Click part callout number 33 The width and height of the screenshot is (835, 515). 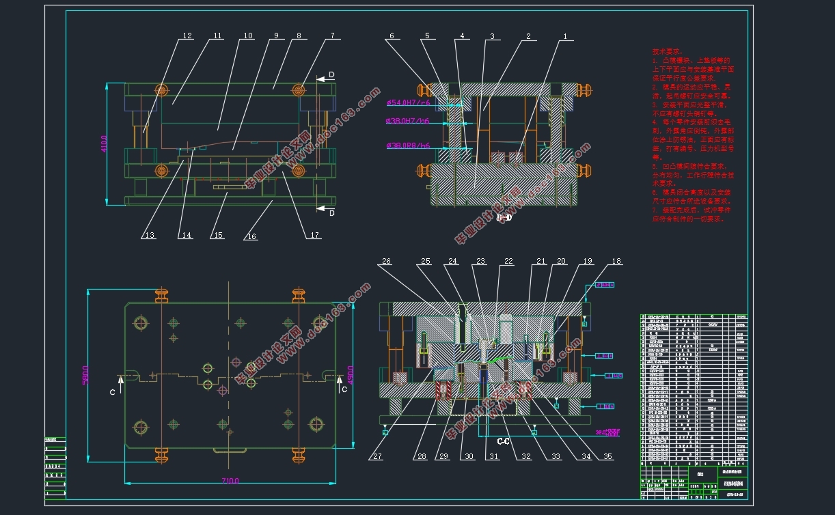coord(556,457)
